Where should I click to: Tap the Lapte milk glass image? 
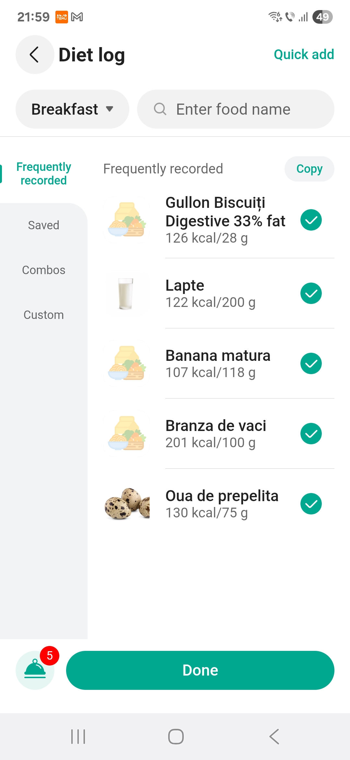126,294
